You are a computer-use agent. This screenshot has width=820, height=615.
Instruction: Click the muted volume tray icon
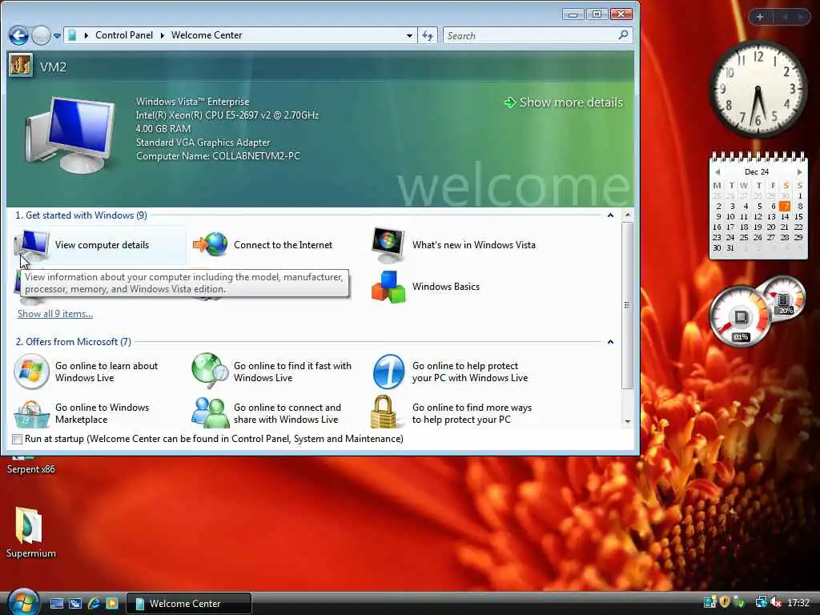click(x=775, y=602)
